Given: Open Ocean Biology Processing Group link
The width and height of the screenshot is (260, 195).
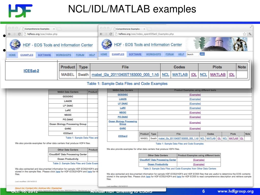Looking at the screenshot, I should pyautogui.click(x=123, y=123).
